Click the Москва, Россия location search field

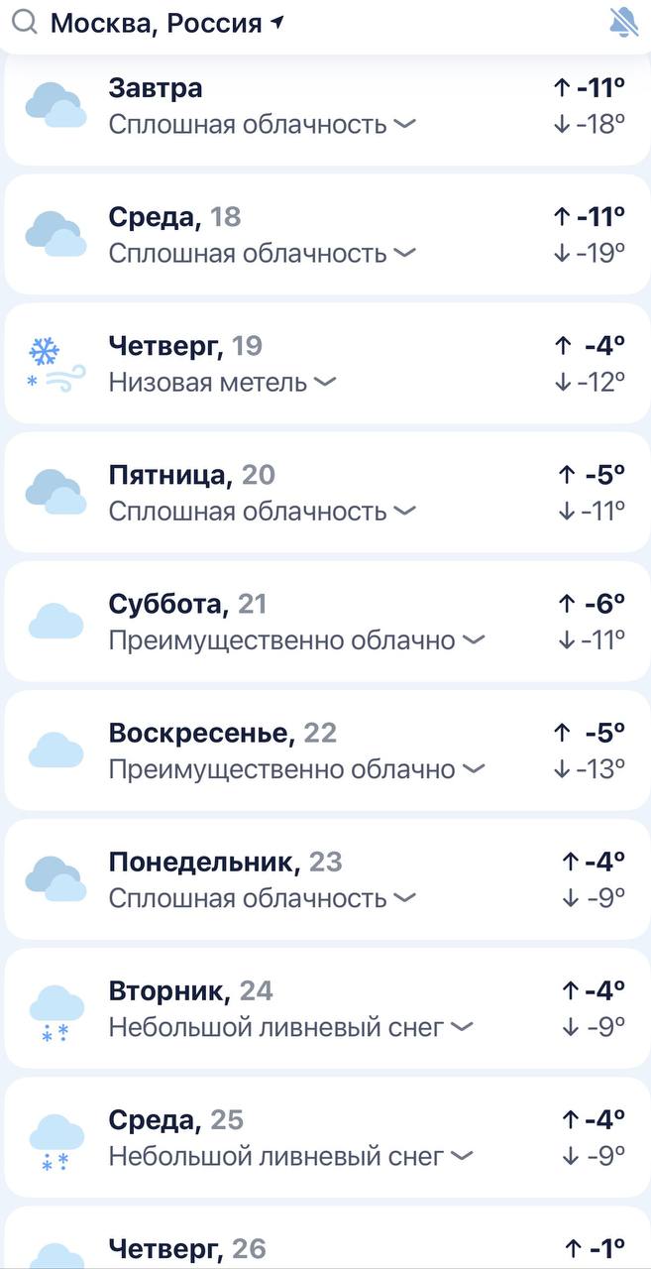[157, 23]
